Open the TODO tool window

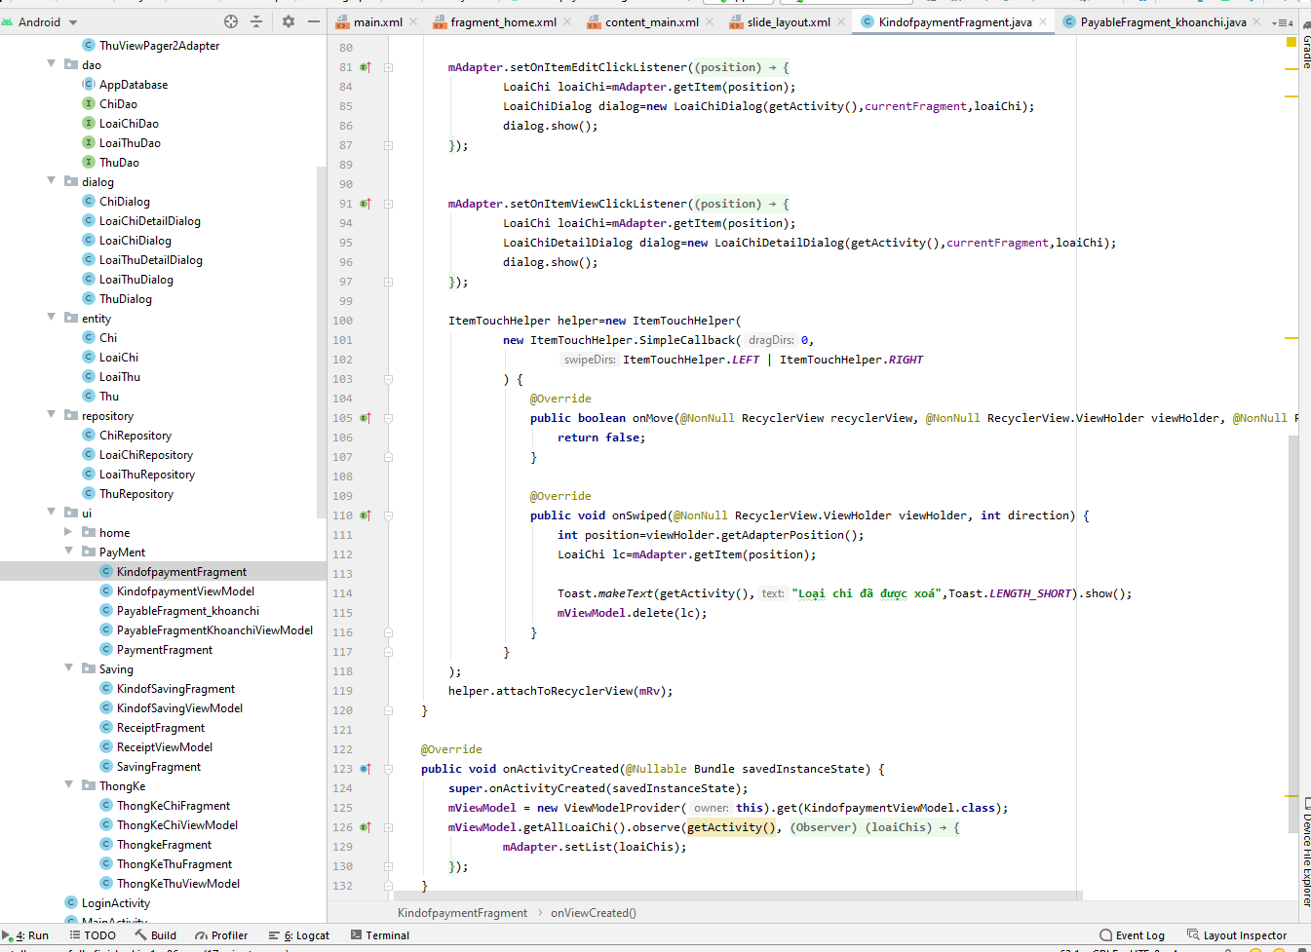coord(93,935)
